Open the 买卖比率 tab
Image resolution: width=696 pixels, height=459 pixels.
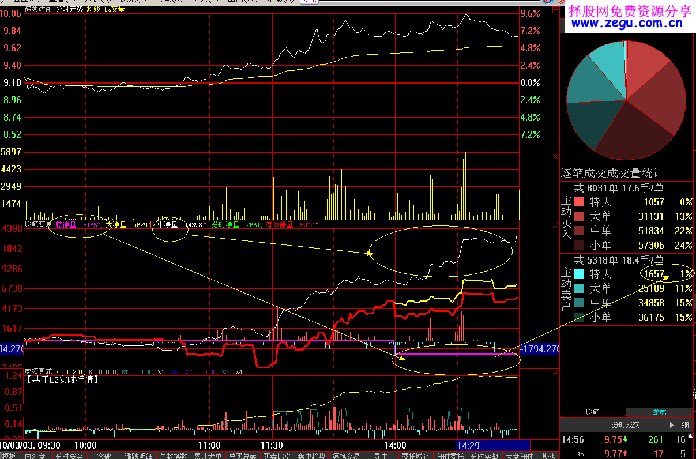(x=277, y=456)
